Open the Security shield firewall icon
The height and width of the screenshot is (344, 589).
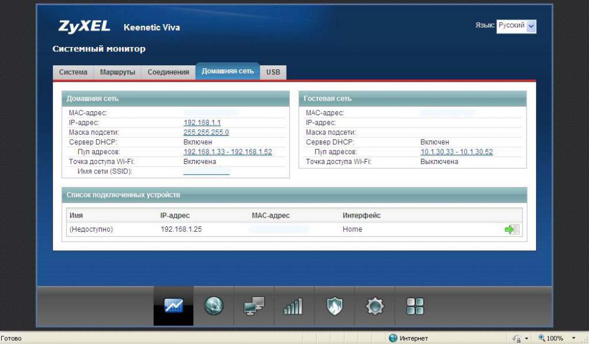click(x=335, y=306)
